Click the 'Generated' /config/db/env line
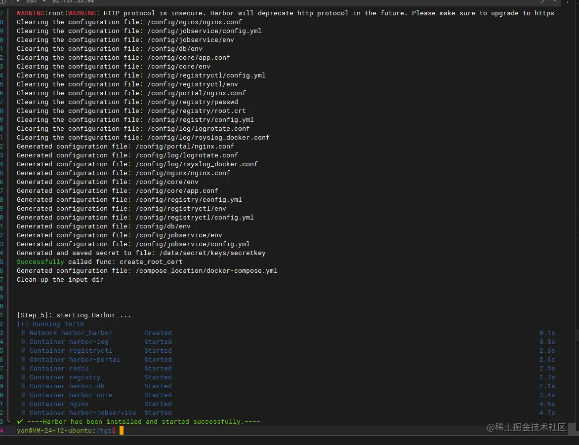579x445 pixels. (x=103, y=226)
